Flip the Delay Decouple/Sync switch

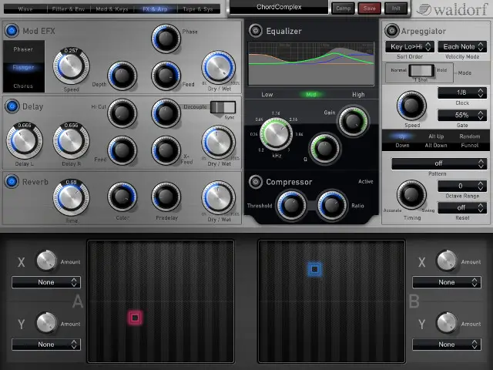tap(223, 107)
